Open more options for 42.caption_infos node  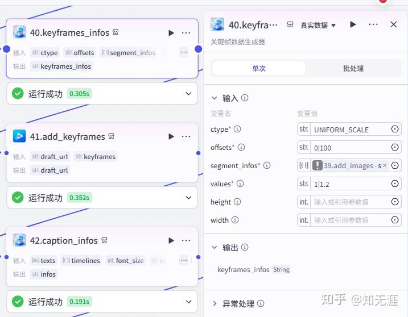[x=186, y=240]
